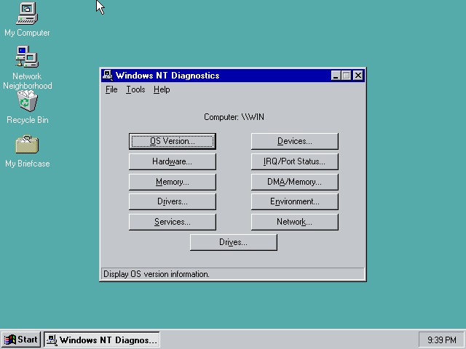Click the OS Version button
The height and width of the screenshot is (349, 466).
point(172,141)
